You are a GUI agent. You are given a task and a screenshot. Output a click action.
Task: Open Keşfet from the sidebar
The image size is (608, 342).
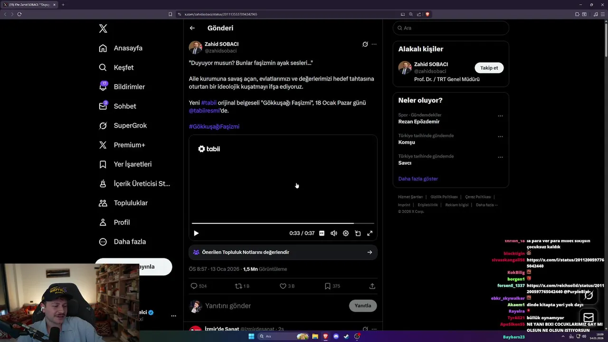[x=116, y=67]
